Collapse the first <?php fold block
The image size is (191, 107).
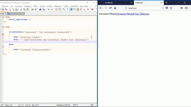pyautogui.click(x=3, y=17)
